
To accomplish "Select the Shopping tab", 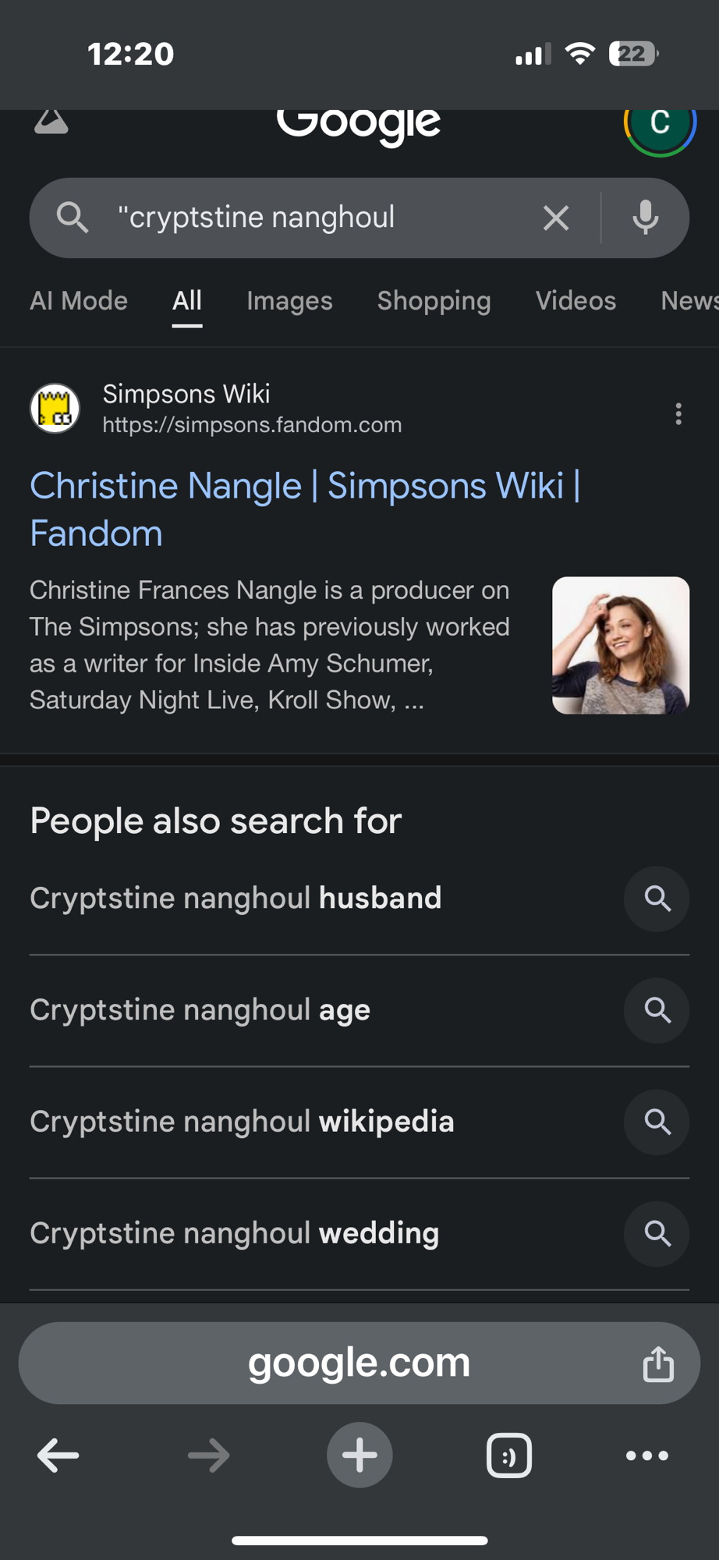I will tap(434, 301).
